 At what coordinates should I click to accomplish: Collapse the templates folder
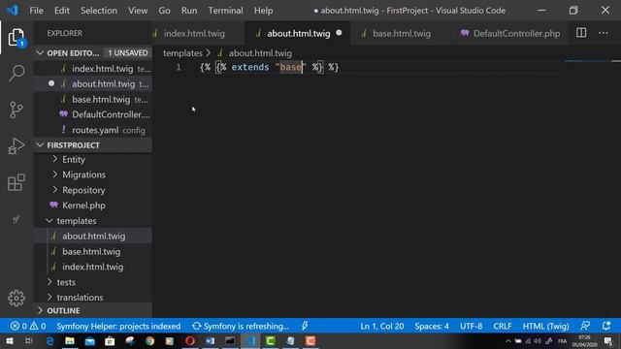coord(49,220)
